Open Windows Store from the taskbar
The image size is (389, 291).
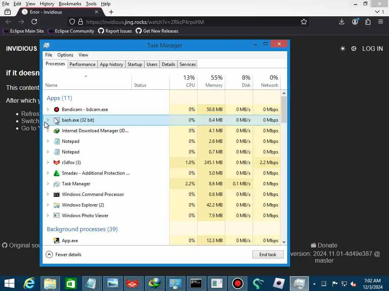[x=71, y=283]
